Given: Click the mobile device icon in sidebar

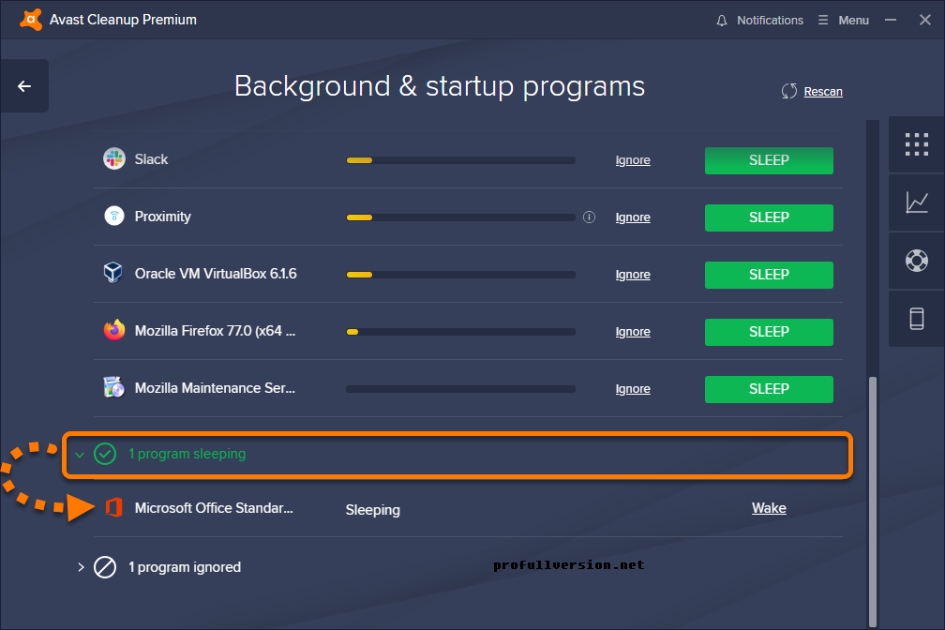Looking at the screenshot, I should (917, 319).
